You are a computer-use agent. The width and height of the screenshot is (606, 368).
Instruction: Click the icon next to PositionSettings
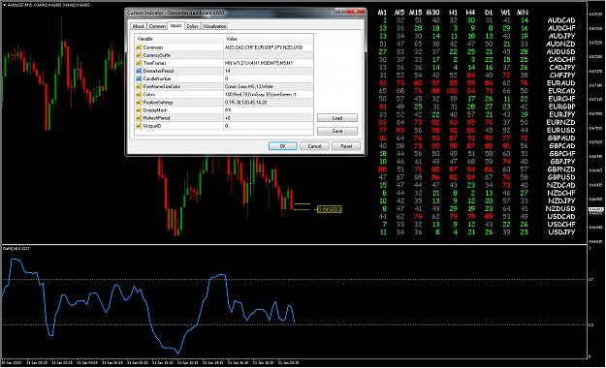pos(139,103)
